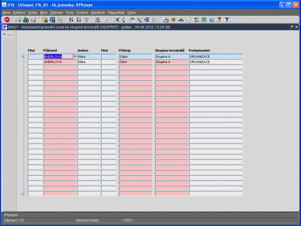Image resolution: width=301 pixels, height=226 pixels.
Task: Click the Sigma sum icon
Action: point(196,20)
